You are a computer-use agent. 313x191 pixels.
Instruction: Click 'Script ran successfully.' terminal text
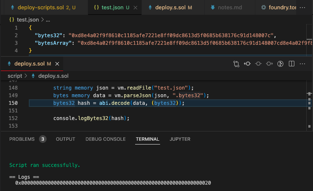[45, 165]
